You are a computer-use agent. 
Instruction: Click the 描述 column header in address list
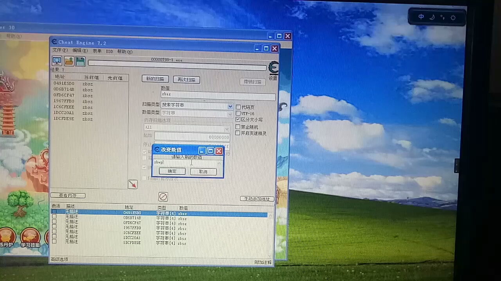click(70, 206)
